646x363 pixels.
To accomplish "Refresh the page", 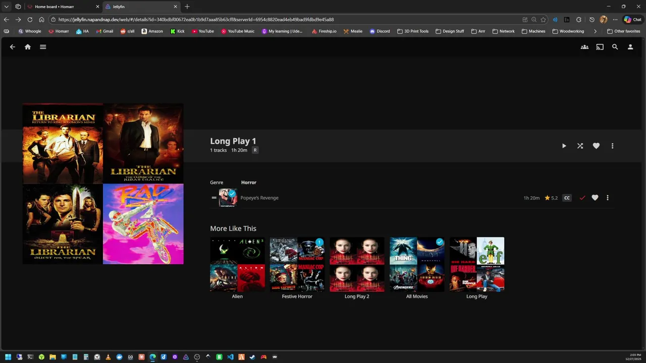I will coord(30,20).
